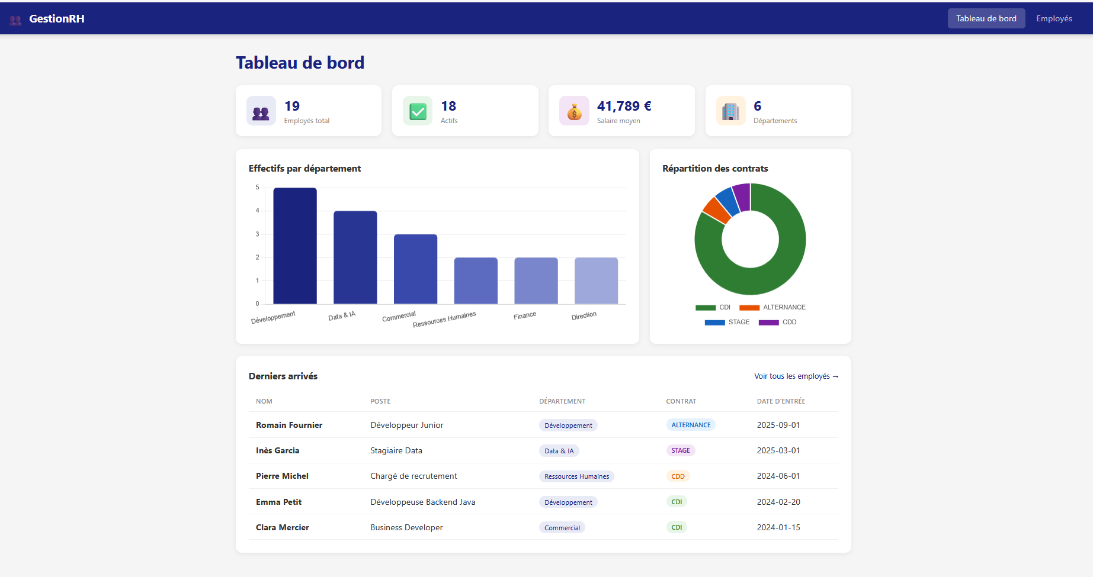Click the STAGE blue legend marker

point(715,322)
